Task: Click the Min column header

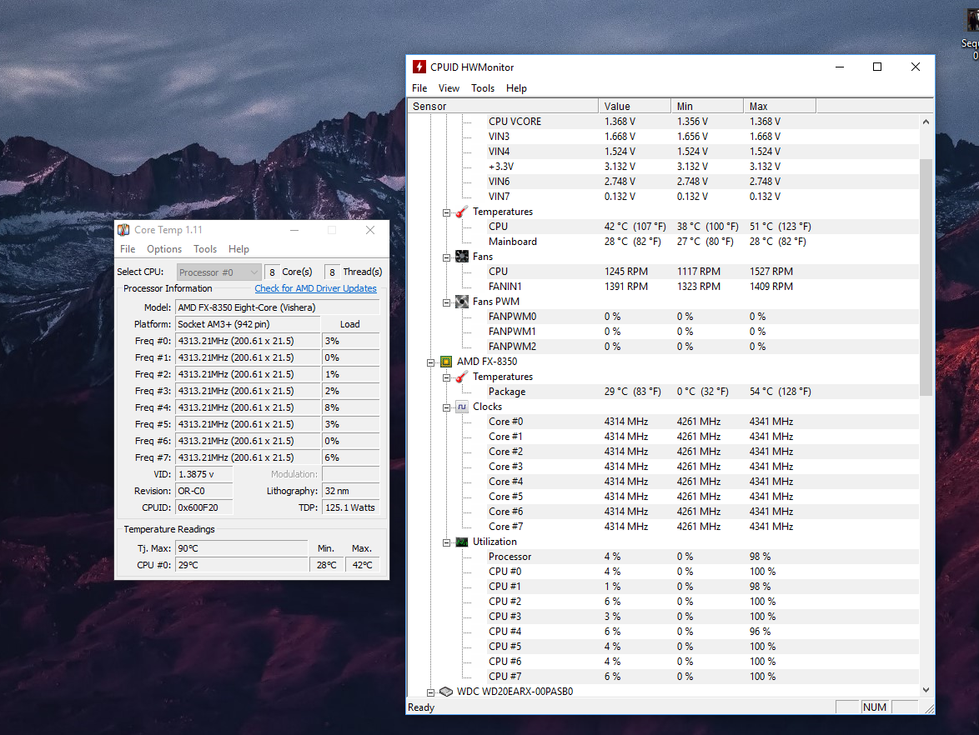Action: [707, 106]
